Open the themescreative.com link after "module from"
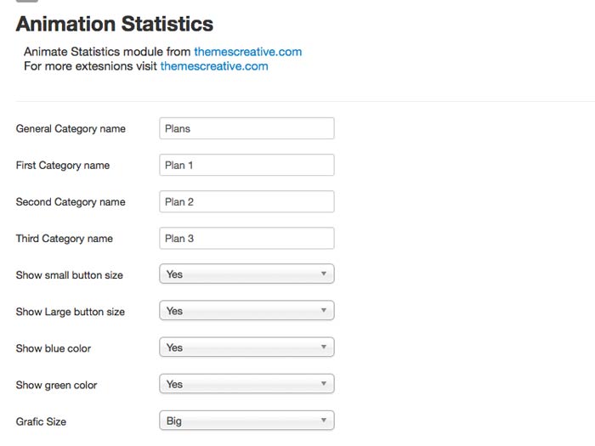 point(247,52)
